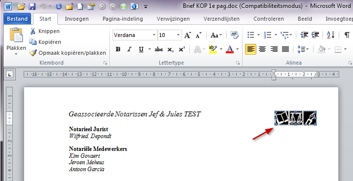Open the font size dropdown showing 10
The image size is (353, 181).
tap(178, 35)
